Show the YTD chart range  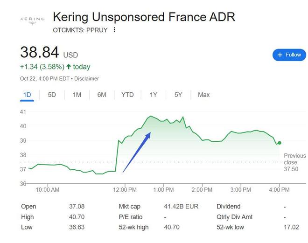(x=127, y=95)
